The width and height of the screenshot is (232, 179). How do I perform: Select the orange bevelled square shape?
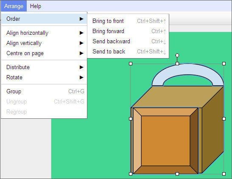tap(165, 141)
